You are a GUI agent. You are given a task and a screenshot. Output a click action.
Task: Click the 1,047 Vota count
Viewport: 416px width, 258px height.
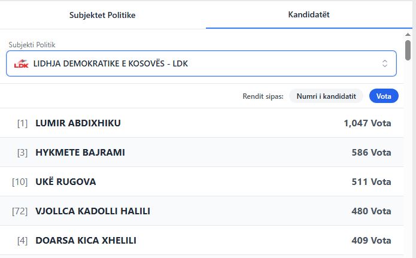pos(367,123)
